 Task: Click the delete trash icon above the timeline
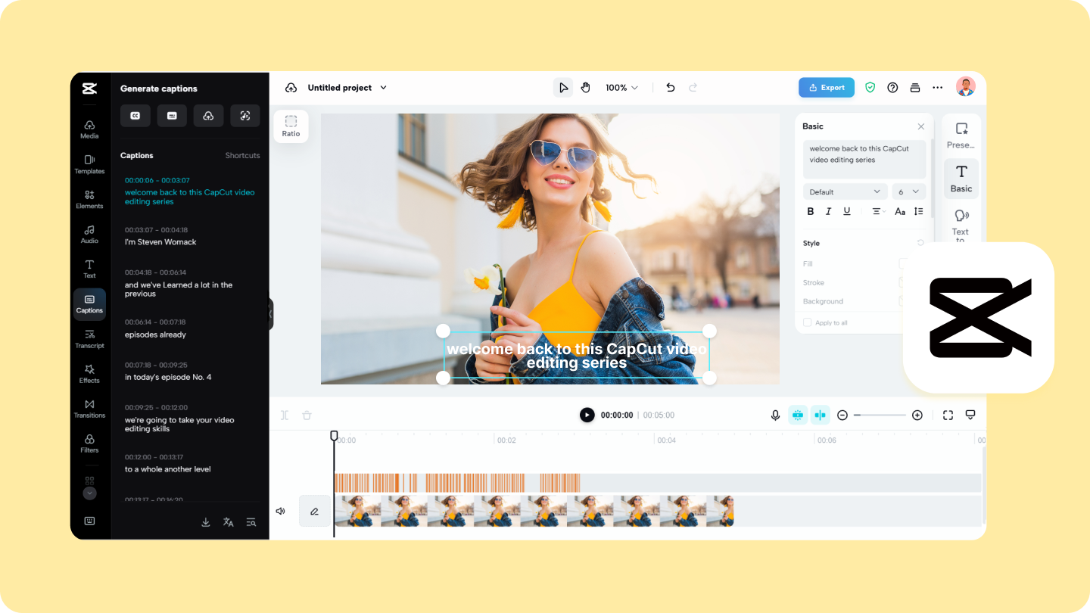coord(307,415)
